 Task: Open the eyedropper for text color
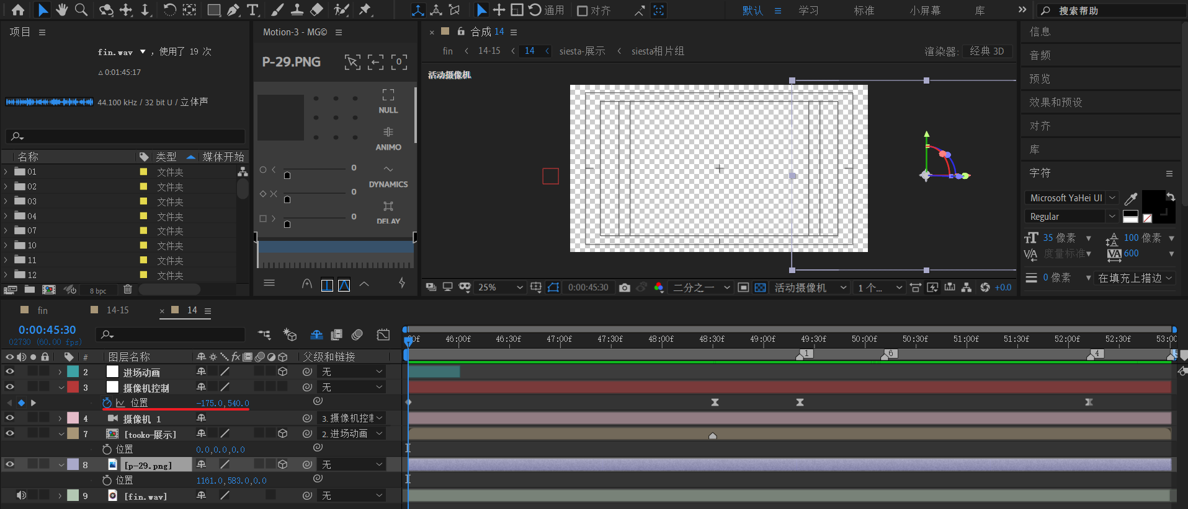(1131, 198)
